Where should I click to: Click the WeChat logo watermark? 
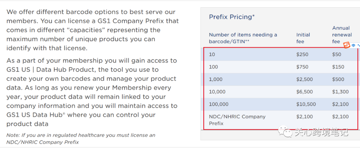tap(285, 131)
